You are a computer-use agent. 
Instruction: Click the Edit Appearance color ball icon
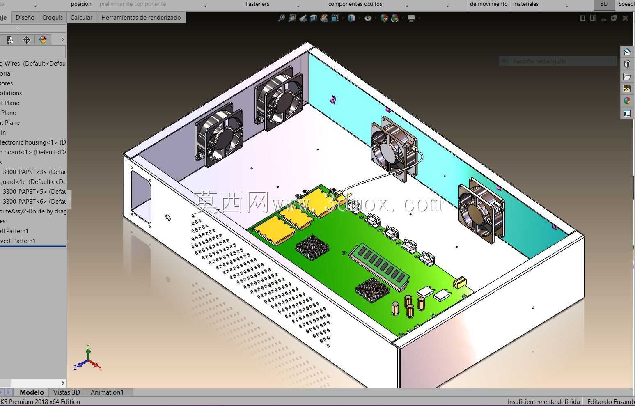pos(384,18)
